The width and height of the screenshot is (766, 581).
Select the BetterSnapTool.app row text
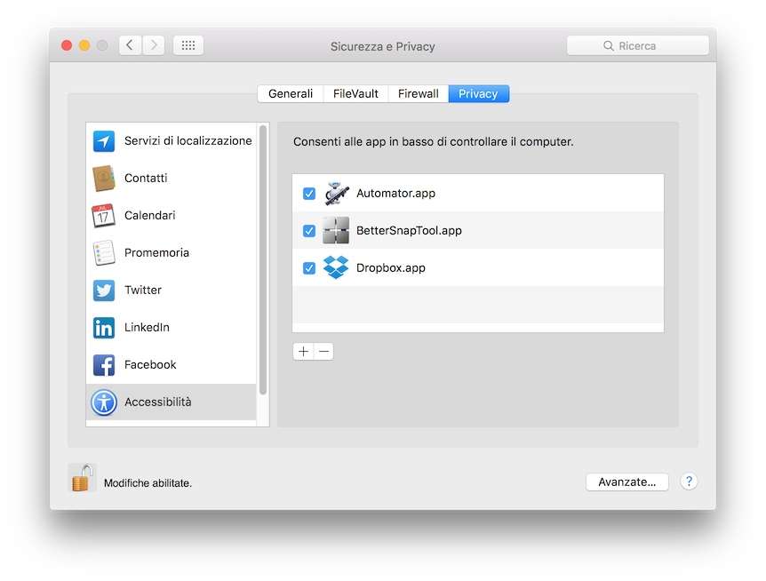pos(409,230)
